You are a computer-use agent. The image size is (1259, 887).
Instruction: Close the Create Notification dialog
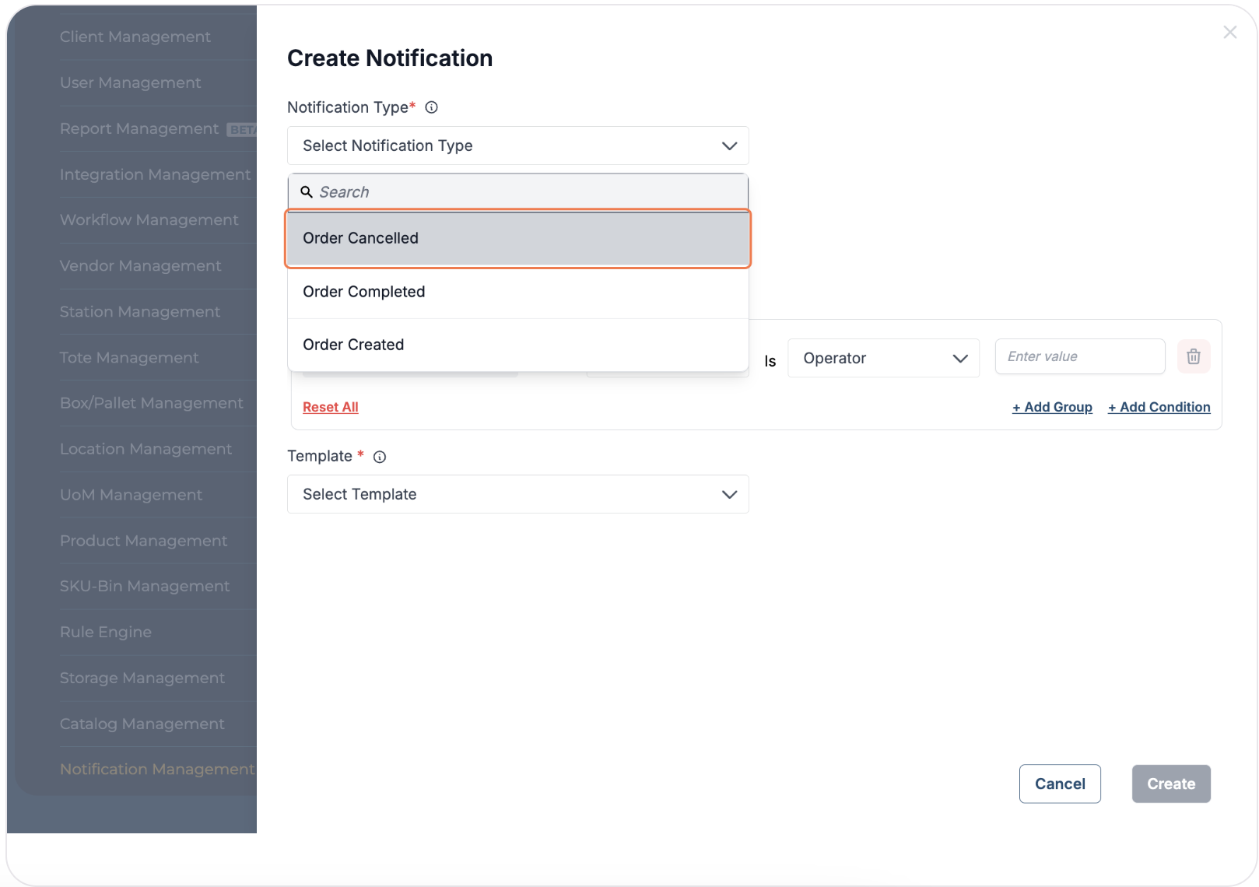(1229, 33)
